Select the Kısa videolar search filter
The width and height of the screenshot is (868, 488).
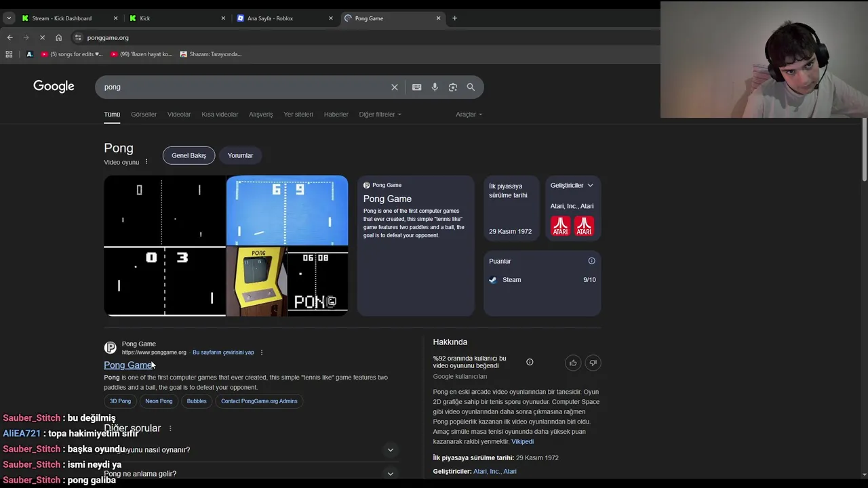220,115
